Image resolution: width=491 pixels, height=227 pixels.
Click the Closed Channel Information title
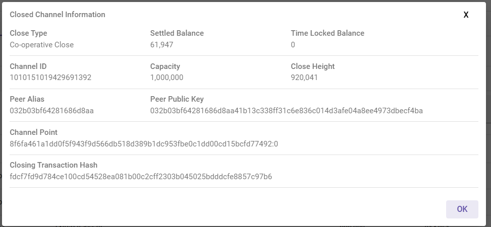(x=57, y=15)
